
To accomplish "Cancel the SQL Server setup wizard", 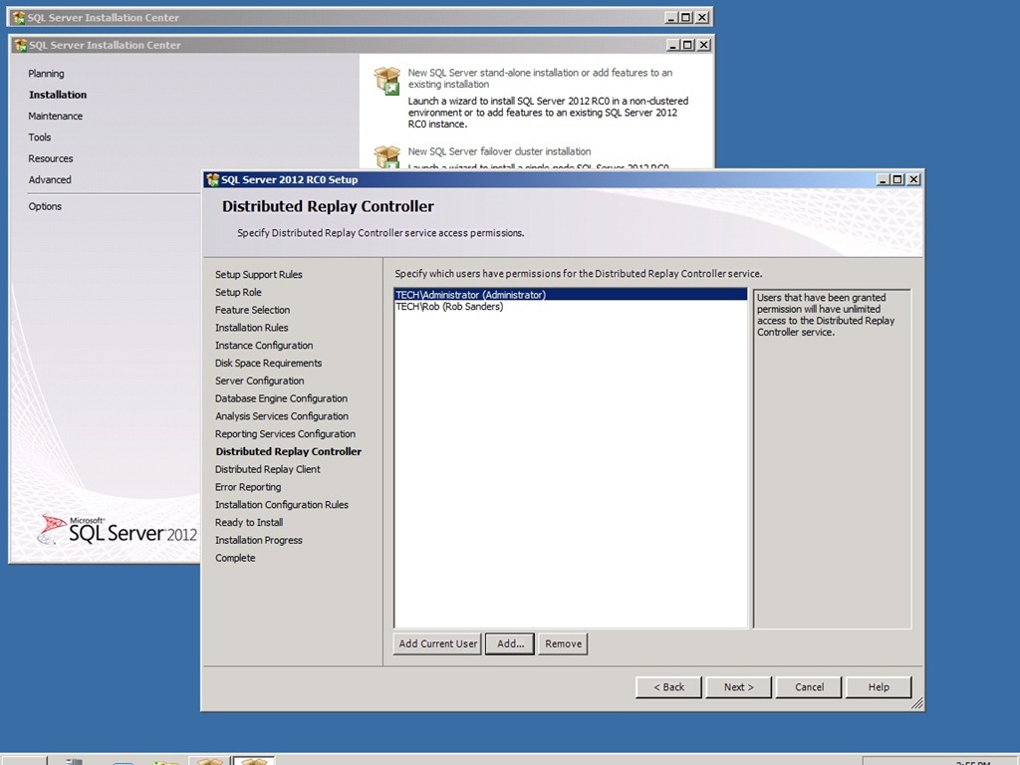I will click(809, 687).
